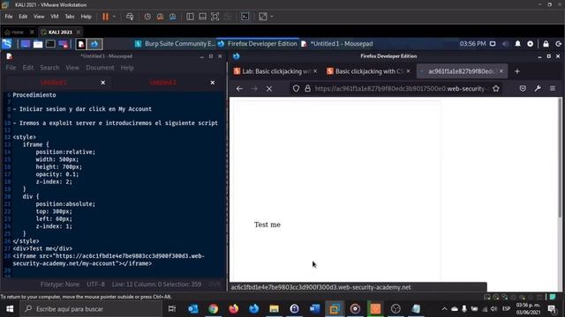The image size is (565, 317).
Task: Open Mousepad Edit menu
Action: (27, 68)
